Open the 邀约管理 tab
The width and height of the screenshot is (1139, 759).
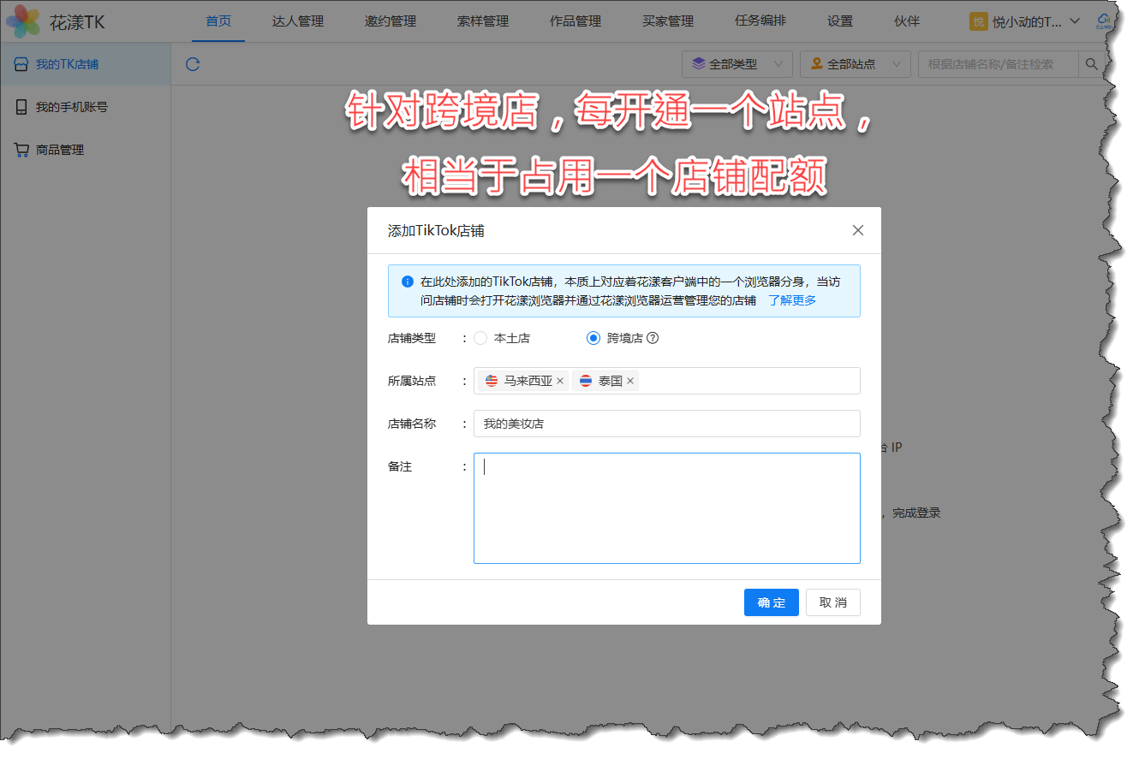click(x=391, y=21)
